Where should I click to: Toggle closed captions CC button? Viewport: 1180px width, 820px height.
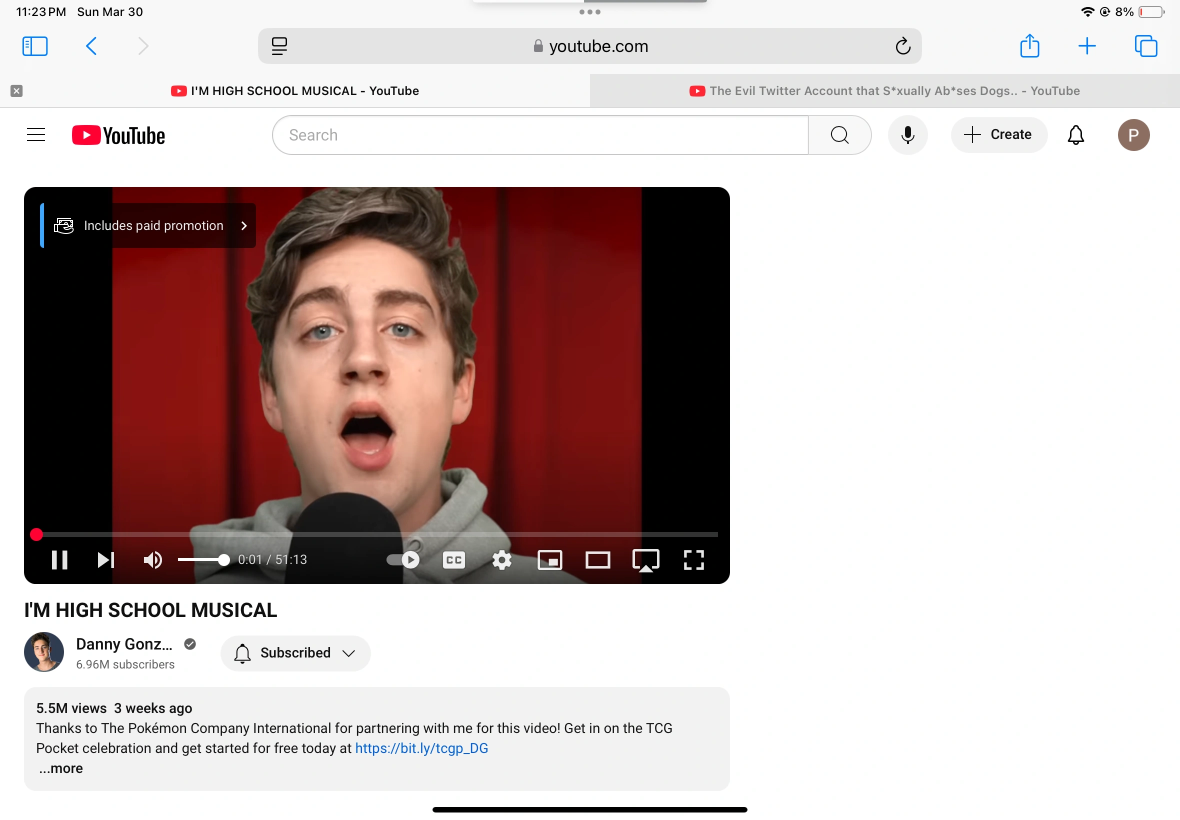[x=453, y=559]
